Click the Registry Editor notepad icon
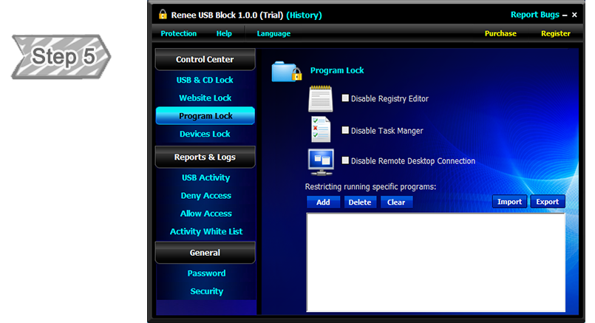 pos(320,98)
